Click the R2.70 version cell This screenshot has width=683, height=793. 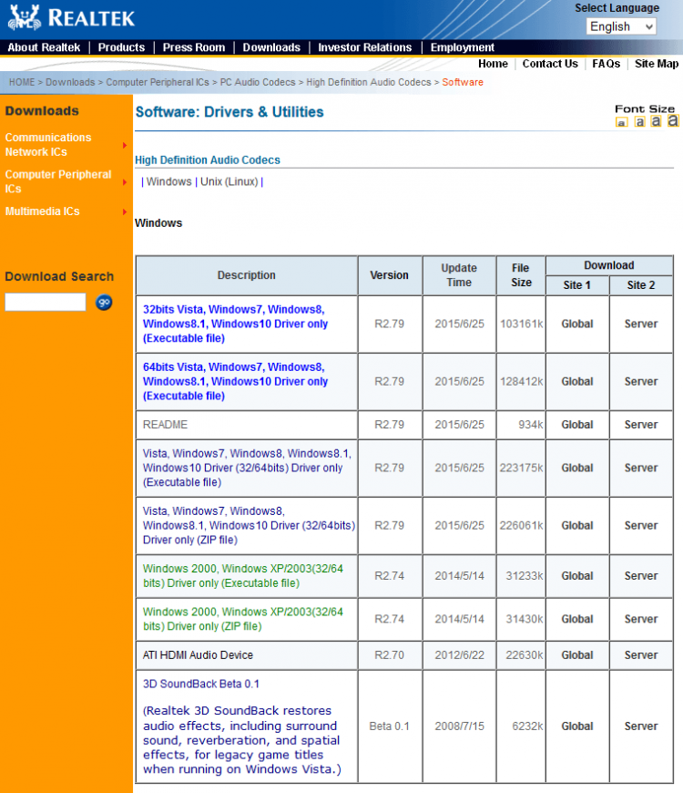tap(389, 655)
